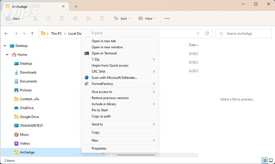275x164 pixels.
Task: Open the Downloads folder in sidebar
Action: (x=28, y=72)
